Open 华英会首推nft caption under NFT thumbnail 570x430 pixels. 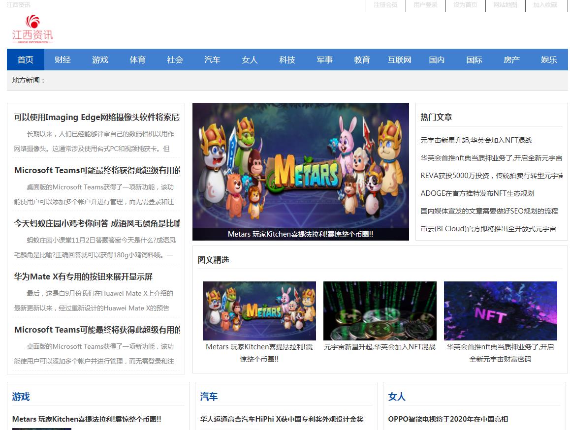(x=501, y=353)
